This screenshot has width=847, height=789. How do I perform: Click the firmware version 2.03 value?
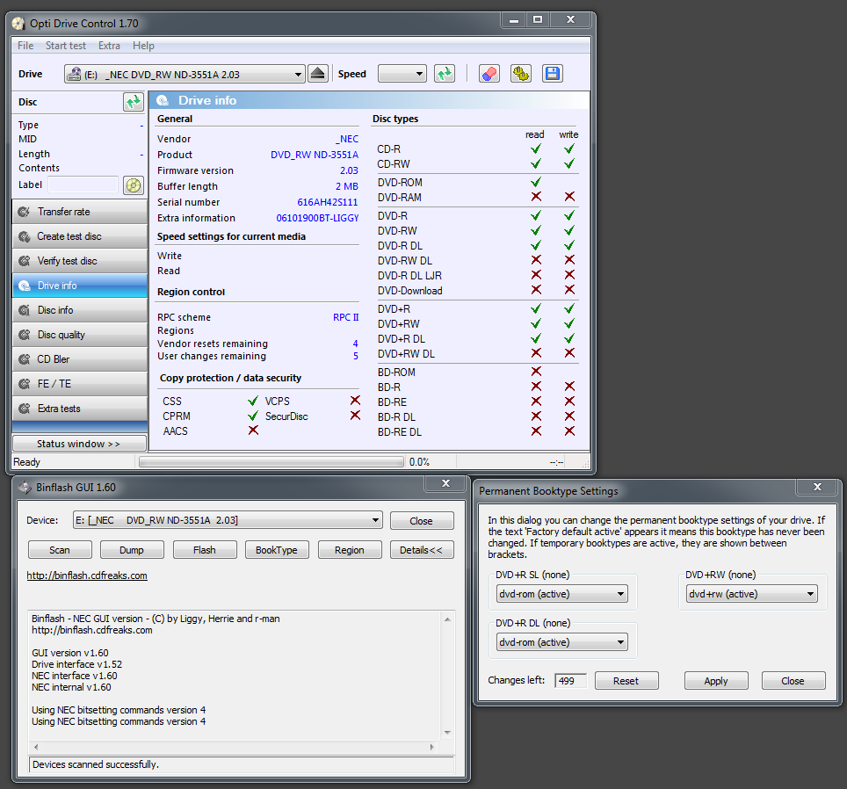(349, 170)
